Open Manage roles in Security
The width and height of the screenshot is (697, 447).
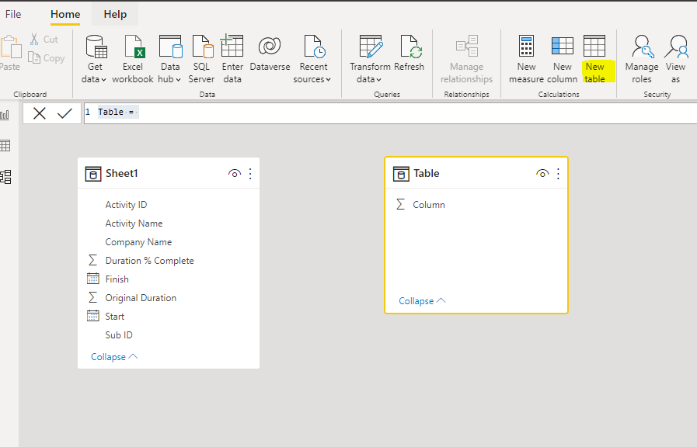coord(641,48)
